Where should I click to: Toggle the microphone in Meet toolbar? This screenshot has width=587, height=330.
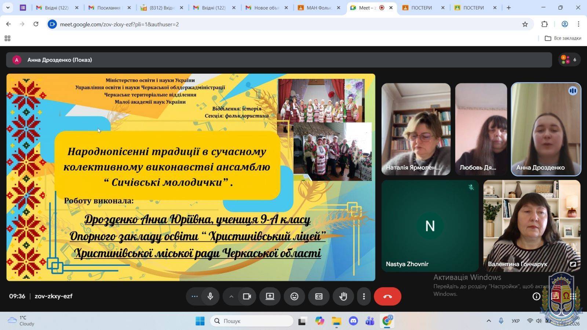pos(210,296)
